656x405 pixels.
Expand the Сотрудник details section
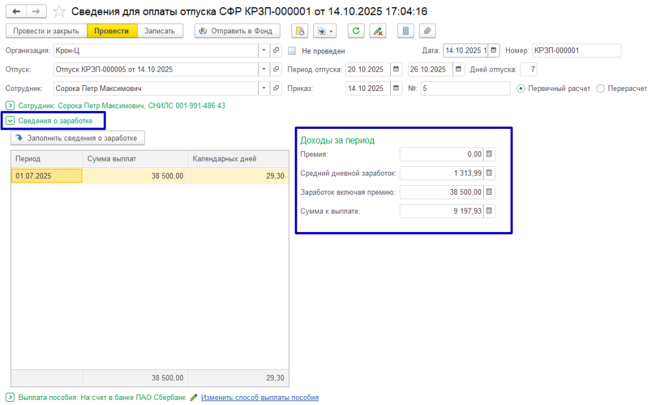(x=10, y=105)
